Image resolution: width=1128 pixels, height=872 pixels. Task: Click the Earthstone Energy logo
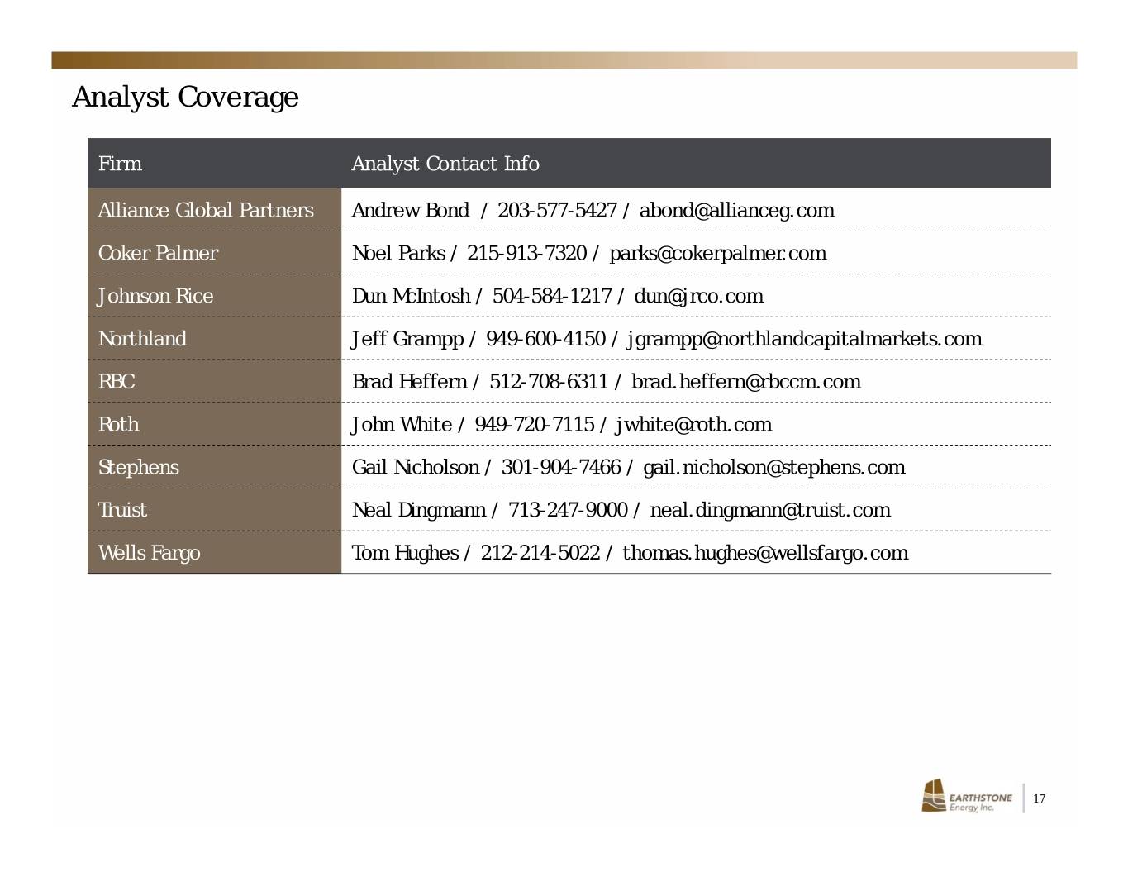(x=966, y=797)
